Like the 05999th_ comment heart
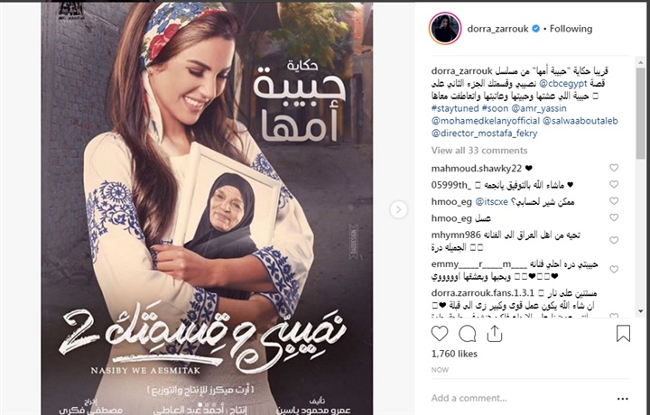Viewport: 650px width, 415px height. (614, 184)
